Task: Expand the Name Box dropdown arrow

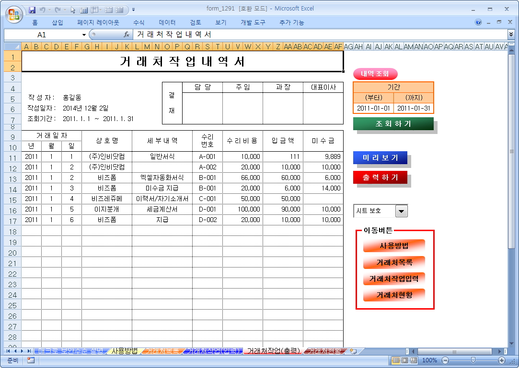Action: (x=84, y=35)
